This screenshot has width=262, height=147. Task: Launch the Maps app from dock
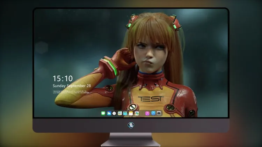click(x=120, y=114)
